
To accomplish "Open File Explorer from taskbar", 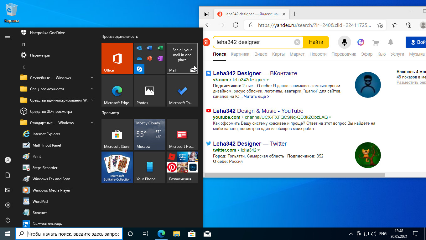I will click(x=177, y=234).
